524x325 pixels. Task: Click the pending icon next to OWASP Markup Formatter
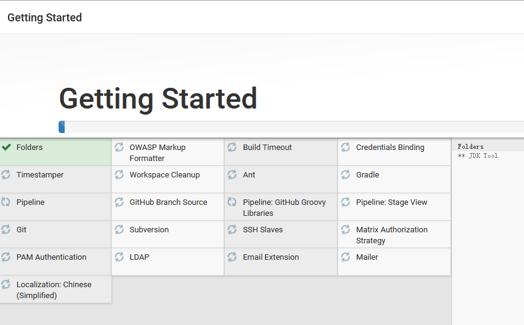pos(120,147)
